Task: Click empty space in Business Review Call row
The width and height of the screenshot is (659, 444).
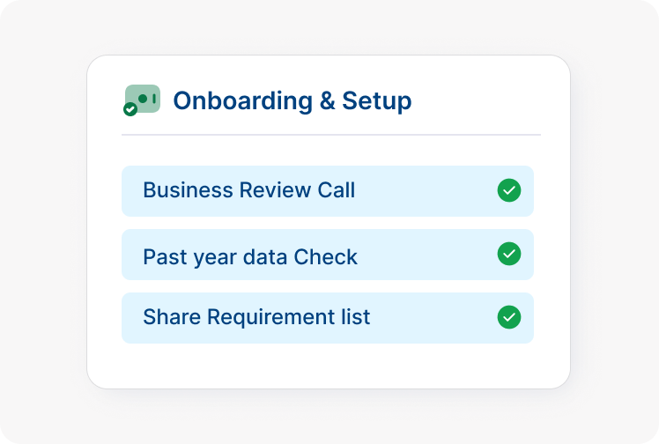Action: [423, 191]
